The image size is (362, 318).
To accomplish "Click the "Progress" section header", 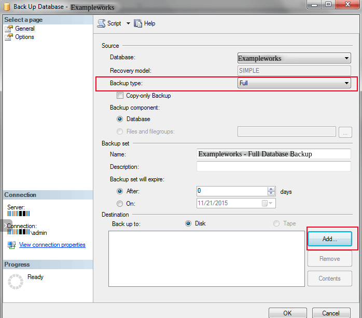I will tap(17, 264).
